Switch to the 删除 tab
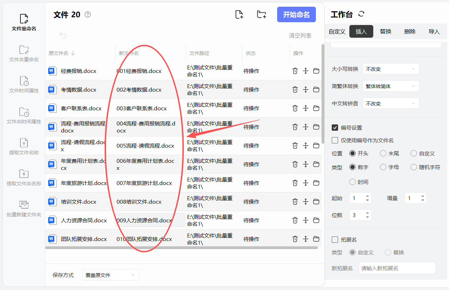 pyautogui.click(x=410, y=31)
